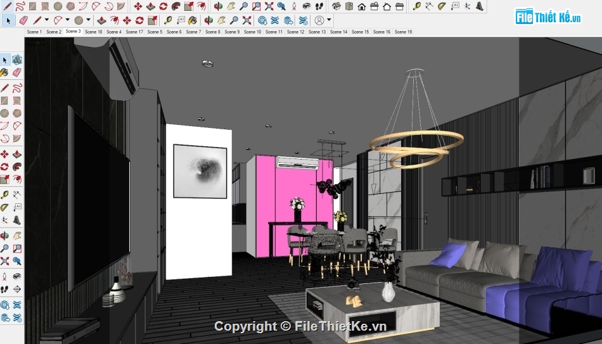Choose the Follow Me tool in top toolbar row
This screenshot has height=344, width=602.
(x=176, y=6)
